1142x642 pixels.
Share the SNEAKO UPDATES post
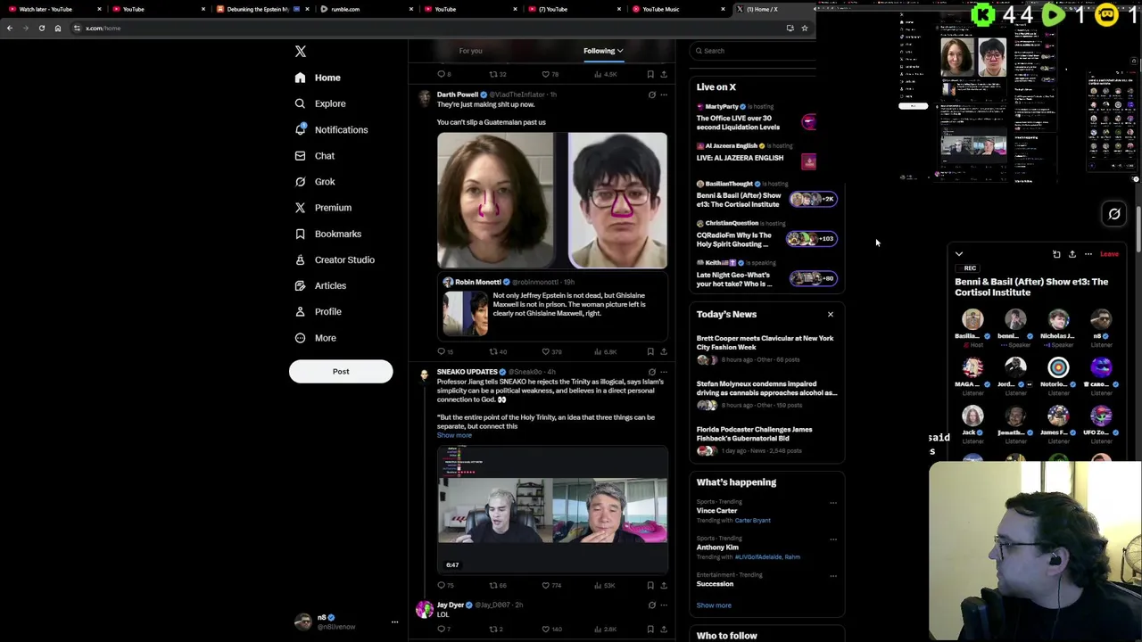(664, 585)
